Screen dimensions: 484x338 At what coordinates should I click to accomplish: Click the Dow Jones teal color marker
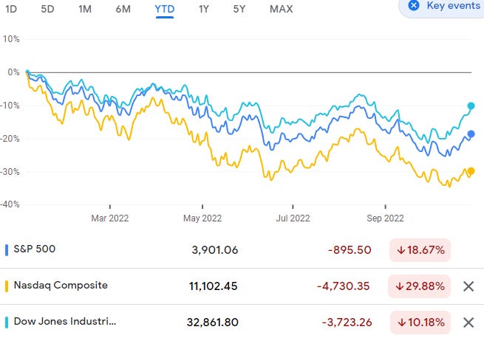point(7,323)
